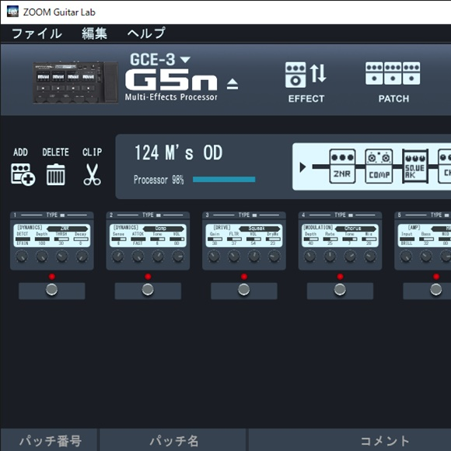Adjust ZNR Depth knob
This screenshot has width=451, height=451.
click(42, 257)
